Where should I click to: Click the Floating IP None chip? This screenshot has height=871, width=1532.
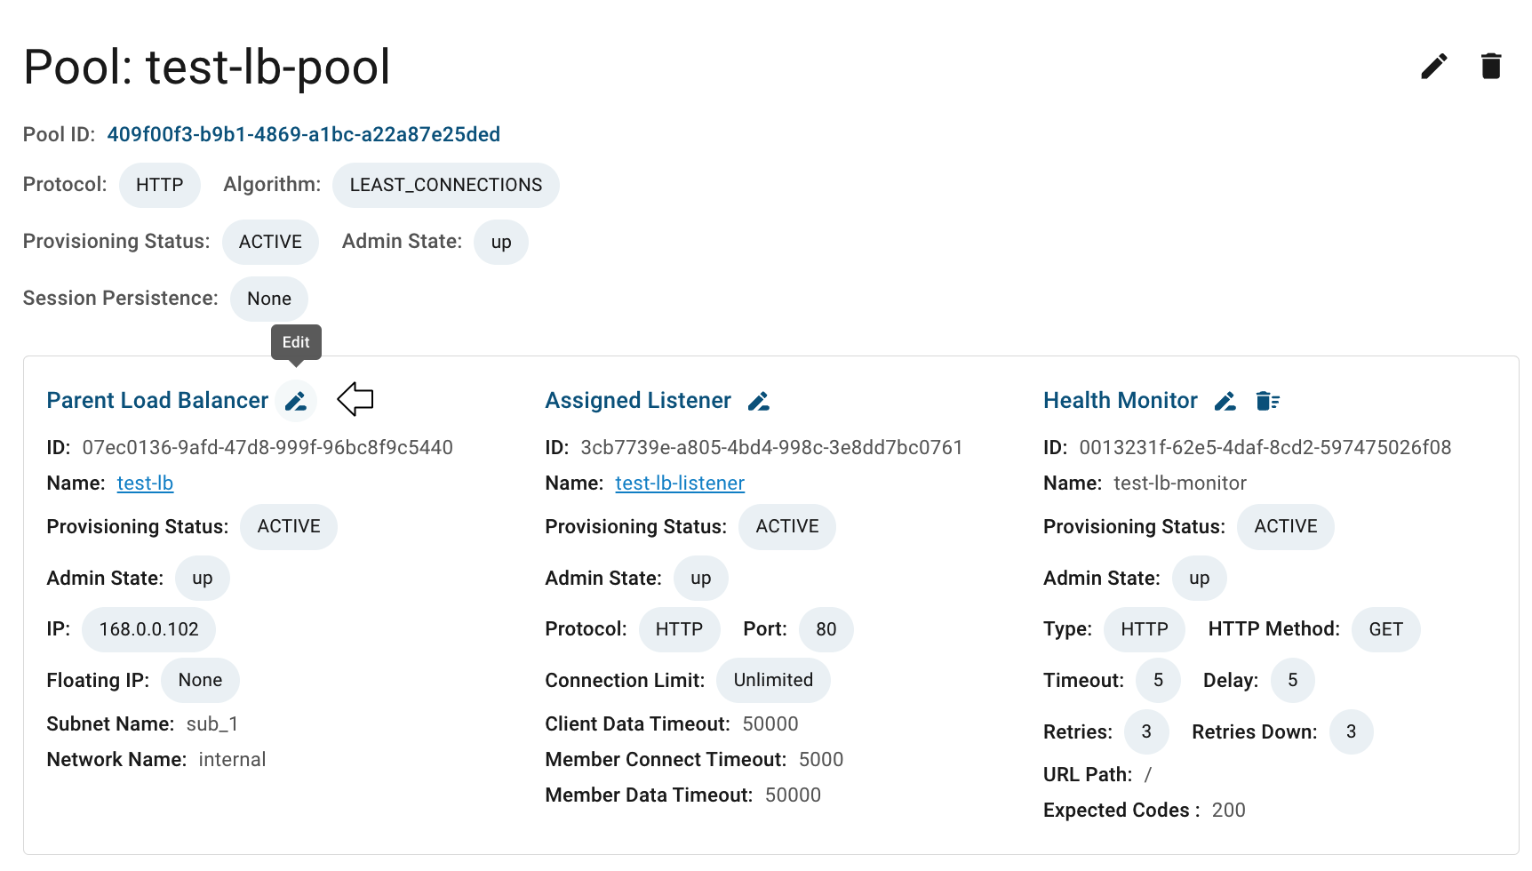pos(200,680)
